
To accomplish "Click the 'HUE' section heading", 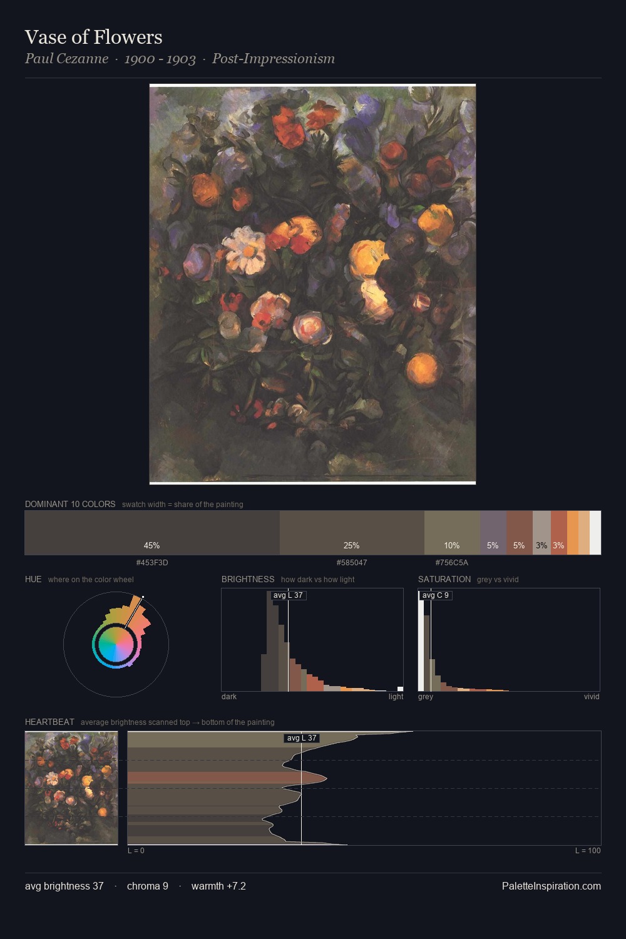I will tap(33, 579).
